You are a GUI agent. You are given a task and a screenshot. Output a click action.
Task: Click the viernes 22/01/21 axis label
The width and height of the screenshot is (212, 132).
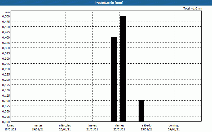[120, 128]
